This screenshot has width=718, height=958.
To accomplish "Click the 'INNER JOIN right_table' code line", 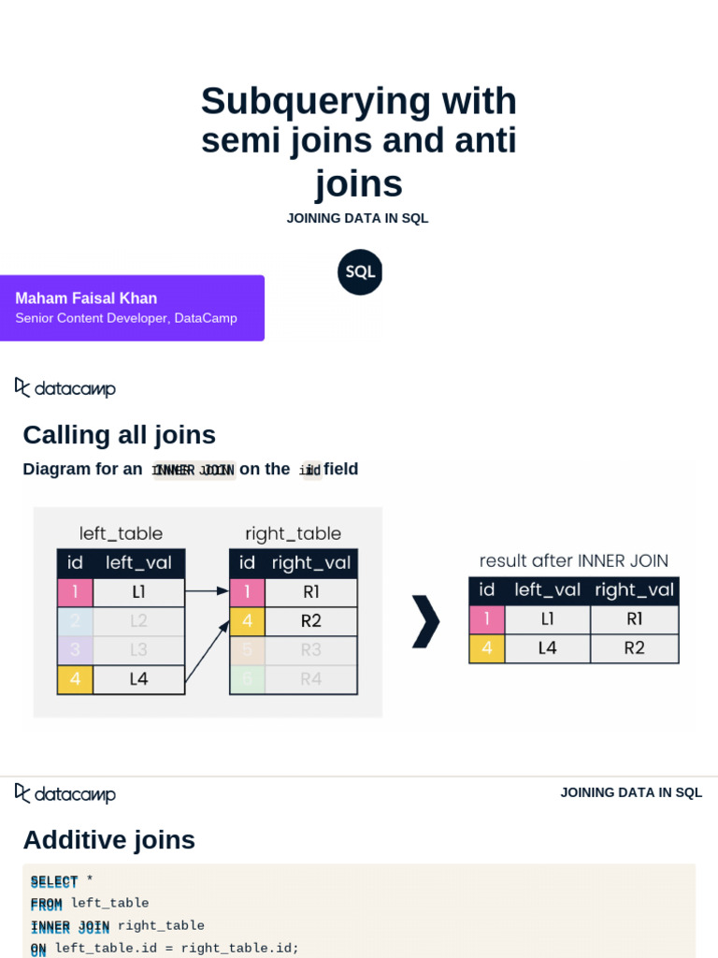I will pos(118,926).
